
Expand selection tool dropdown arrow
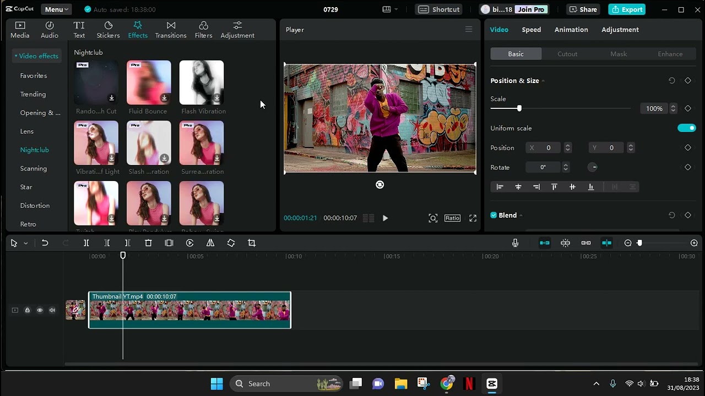pos(25,243)
